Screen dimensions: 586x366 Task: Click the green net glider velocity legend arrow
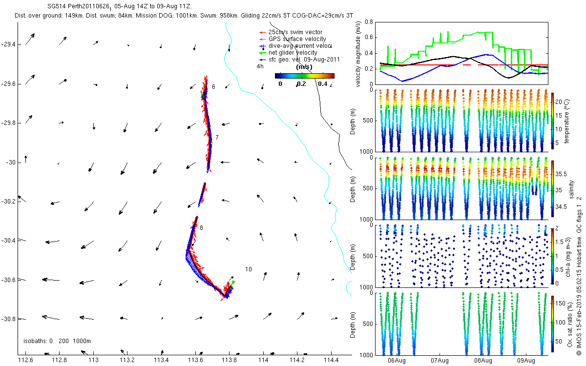(263, 53)
